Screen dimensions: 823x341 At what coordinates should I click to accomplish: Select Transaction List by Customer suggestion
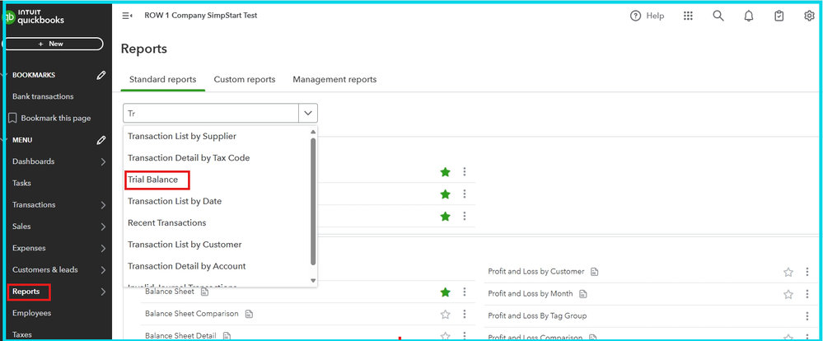(x=185, y=245)
